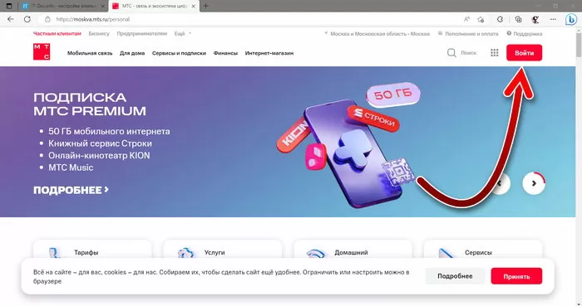Click the Домашний card icon
The width and height of the screenshot is (582, 306).
(x=316, y=254)
